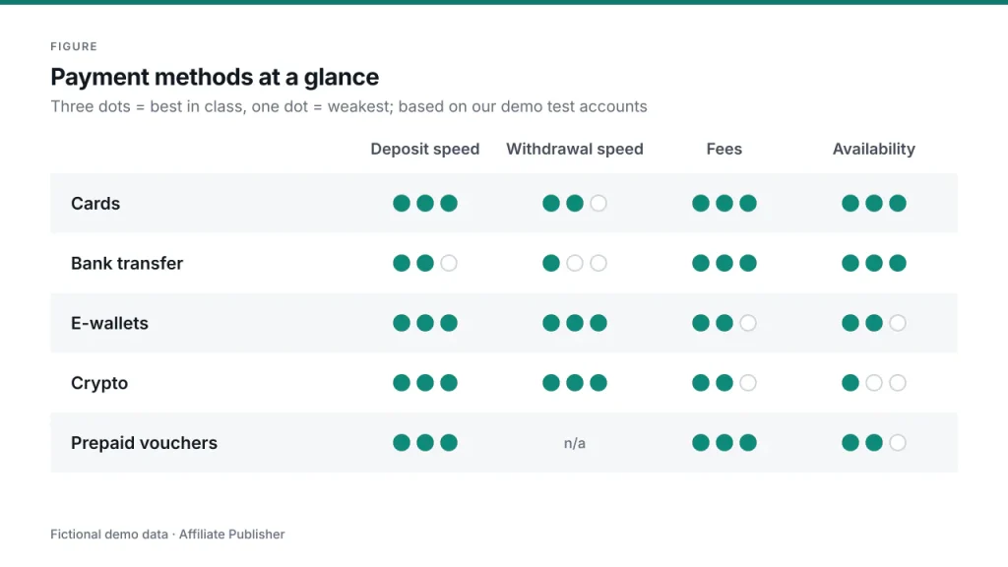Click the 'Crypto' row label
Screen dimensions: 1008x567
pyautogui.click(x=99, y=383)
